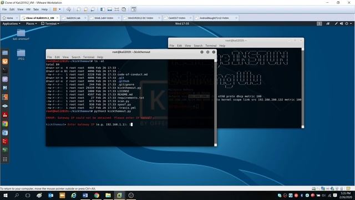Enter full screen mode icon
This screenshot has width=355, height=200.
(x=116, y=9)
